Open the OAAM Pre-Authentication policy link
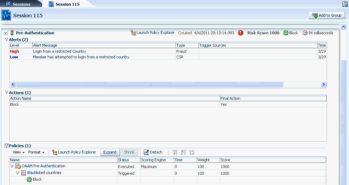The image size is (349, 185). pyautogui.click(x=44, y=166)
